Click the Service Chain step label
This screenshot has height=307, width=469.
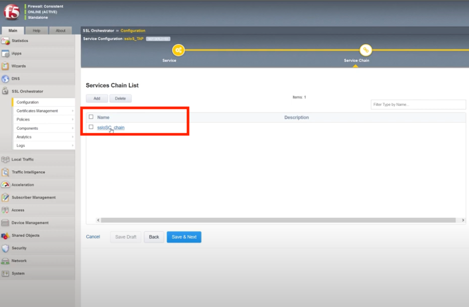356,60
